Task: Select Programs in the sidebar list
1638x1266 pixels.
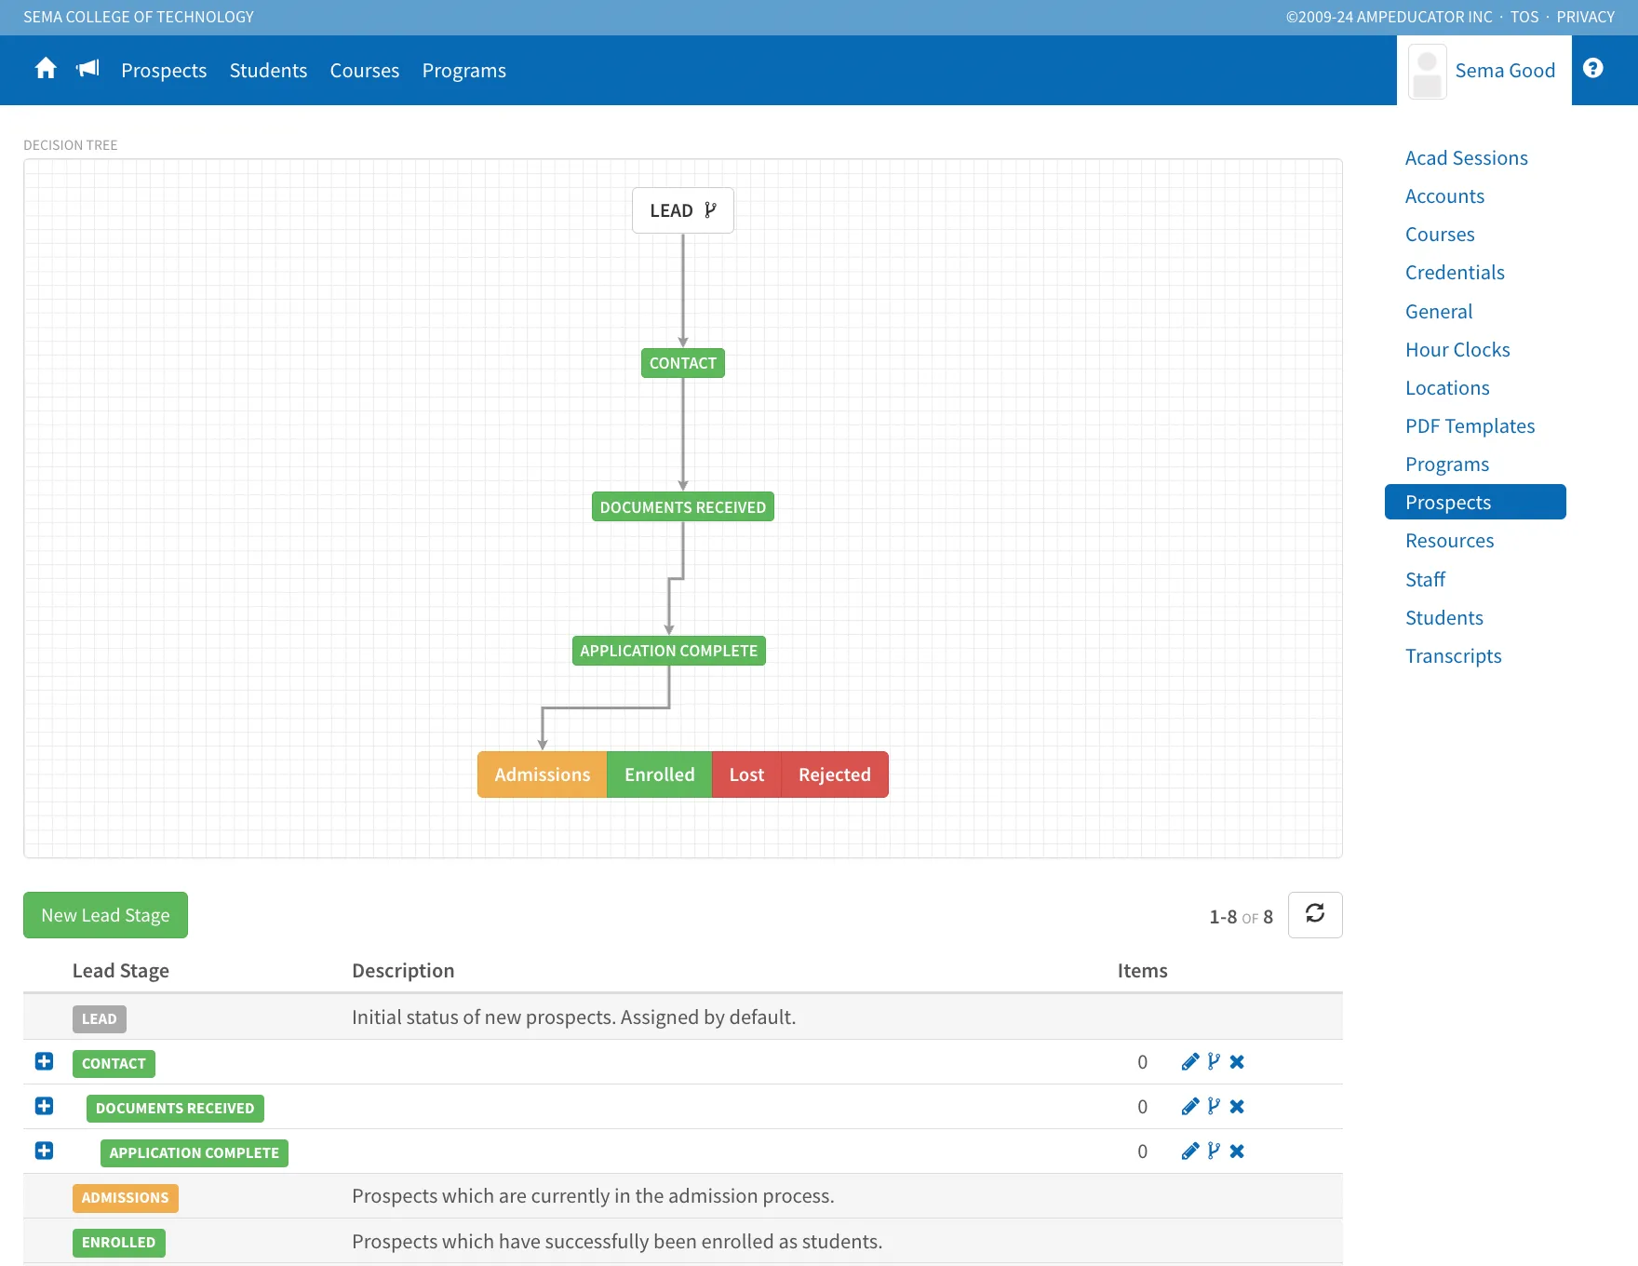Action: tap(1447, 465)
